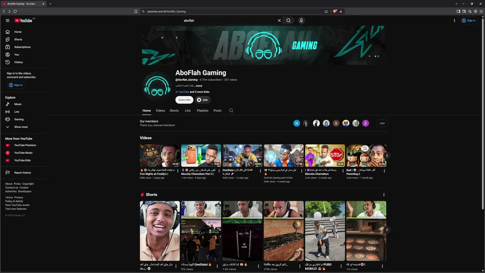Toggle the YouTube guide hamburger menu
The height and width of the screenshot is (273, 485).
(8, 20)
